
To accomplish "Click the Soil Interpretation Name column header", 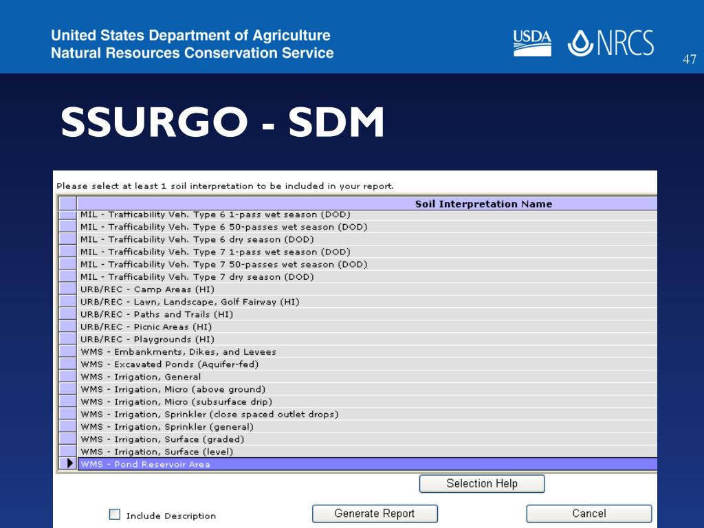I will pyautogui.click(x=367, y=203).
